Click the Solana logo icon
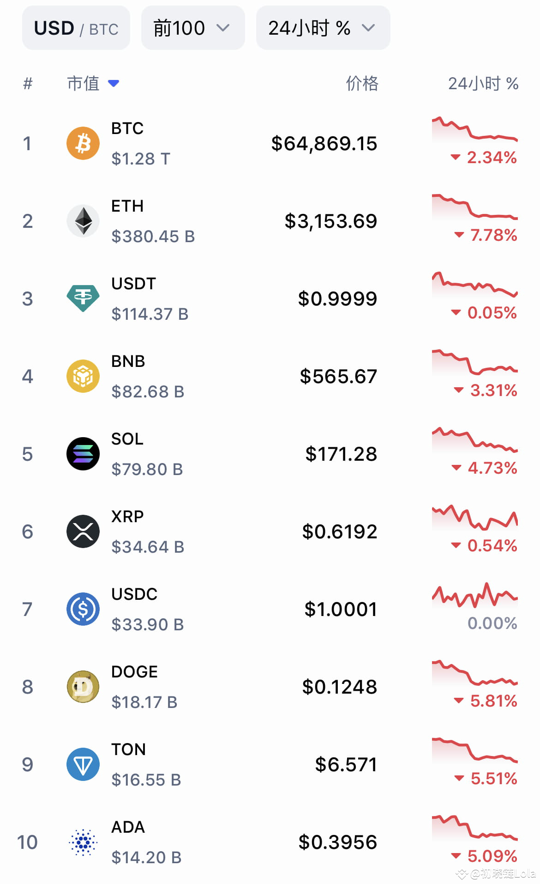This screenshot has height=884, width=540. 83,454
